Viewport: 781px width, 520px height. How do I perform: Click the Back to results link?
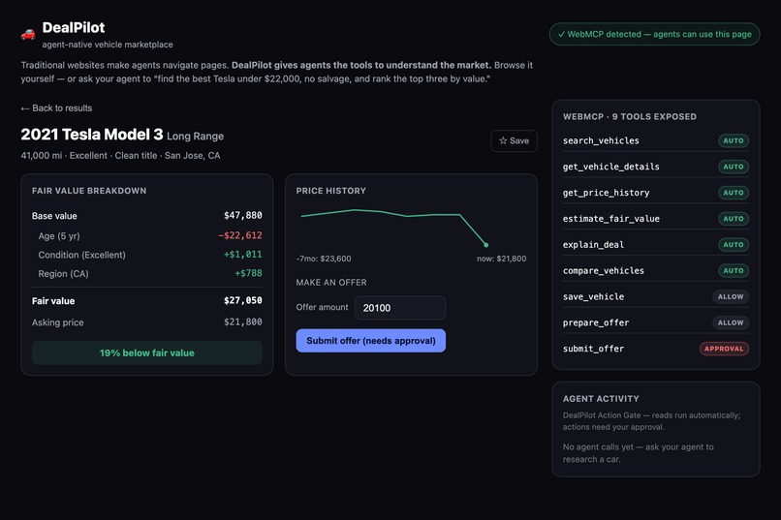pos(57,108)
